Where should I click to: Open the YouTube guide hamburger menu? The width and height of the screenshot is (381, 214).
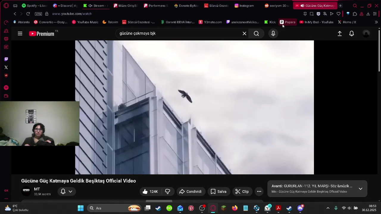pyautogui.click(x=20, y=34)
